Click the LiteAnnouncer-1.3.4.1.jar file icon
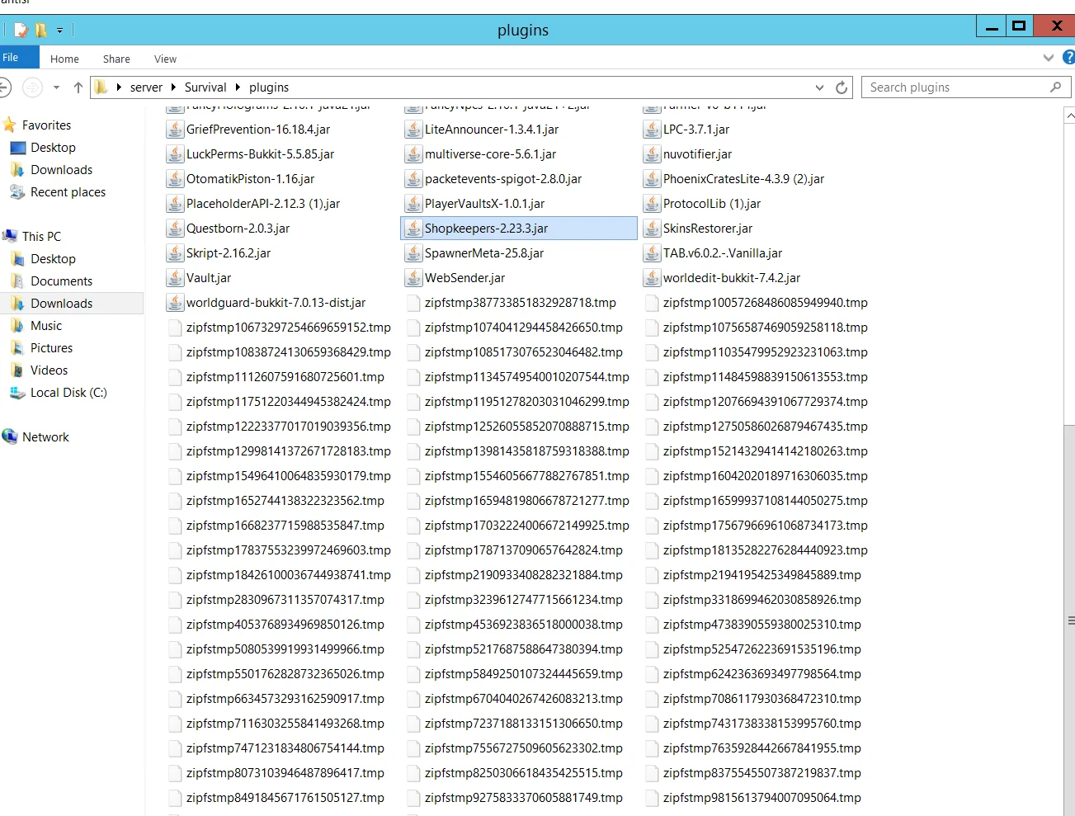 tap(413, 130)
